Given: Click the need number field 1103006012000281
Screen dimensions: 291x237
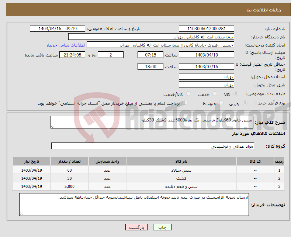Looking at the screenshot, I should click(207, 28).
